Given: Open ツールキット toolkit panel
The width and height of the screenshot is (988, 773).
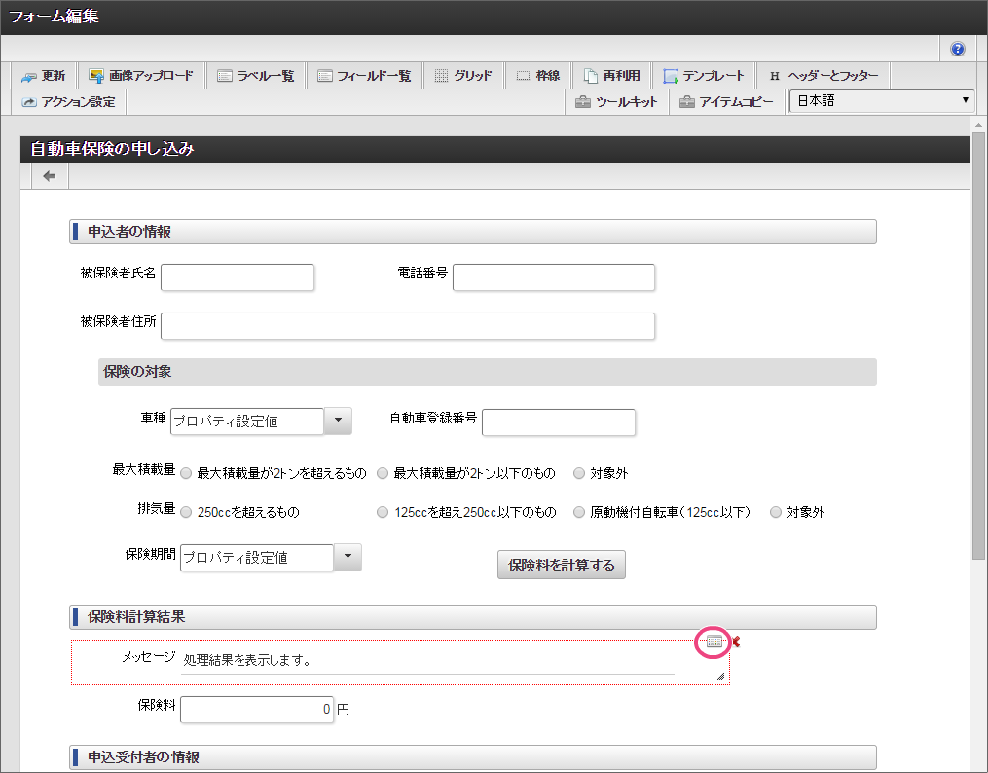Looking at the screenshot, I should tap(616, 101).
